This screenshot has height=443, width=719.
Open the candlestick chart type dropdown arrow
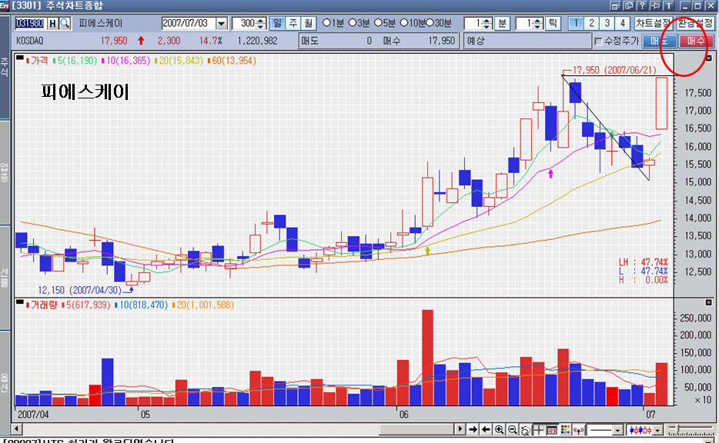(657, 430)
